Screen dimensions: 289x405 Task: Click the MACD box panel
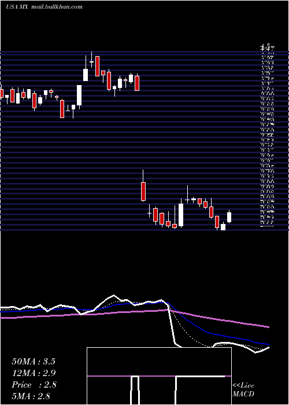coord(159,376)
